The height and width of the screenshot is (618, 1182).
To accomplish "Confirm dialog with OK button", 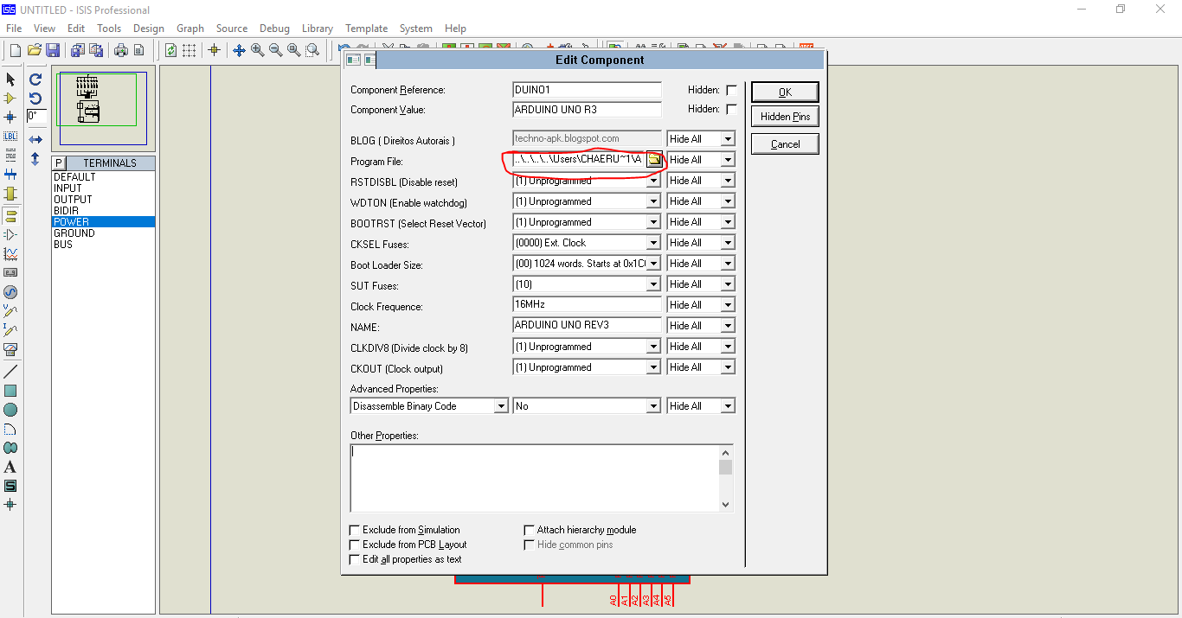I will pos(785,92).
